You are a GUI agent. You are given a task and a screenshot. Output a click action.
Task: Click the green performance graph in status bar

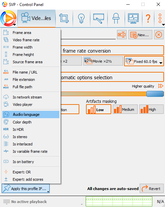(x=119, y=201)
